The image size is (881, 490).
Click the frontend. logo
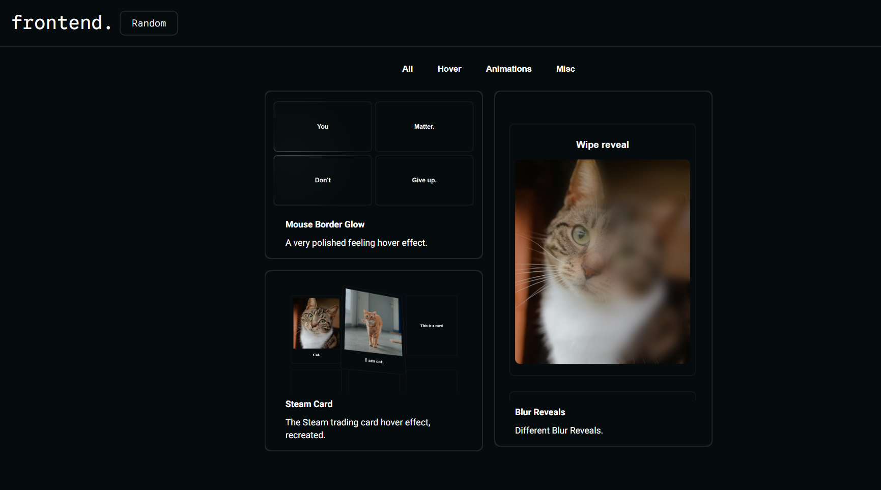pyautogui.click(x=61, y=23)
